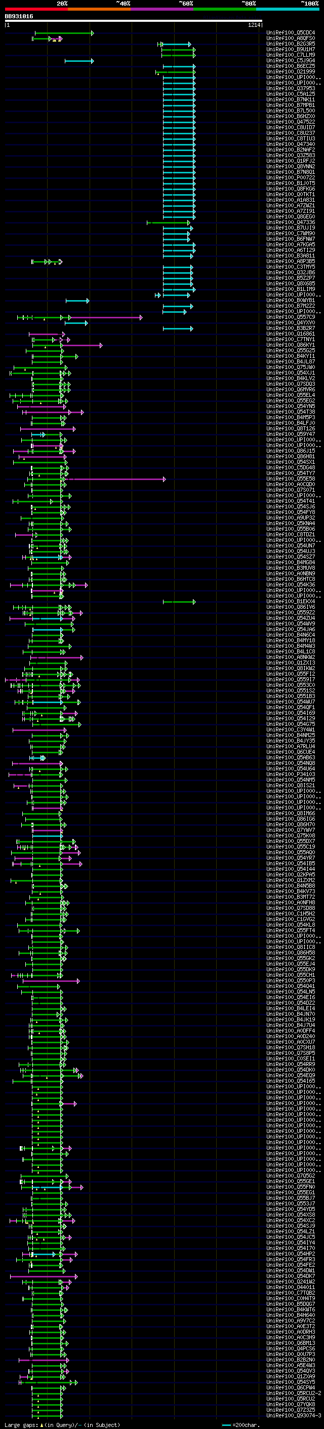Select hit label UniRef100_A9UP32

pyautogui.click(x=291, y=518)
